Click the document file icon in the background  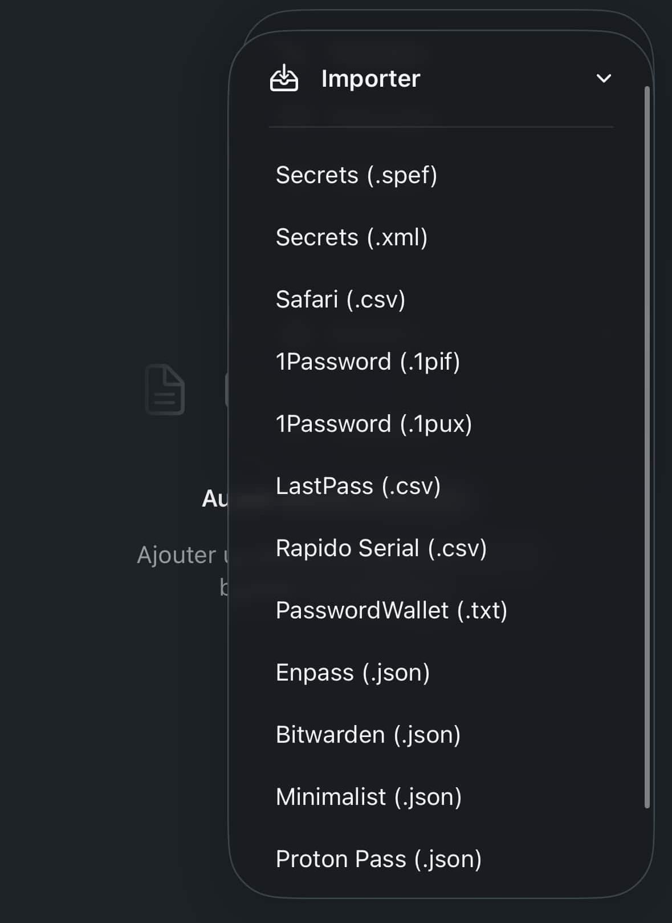165,390
